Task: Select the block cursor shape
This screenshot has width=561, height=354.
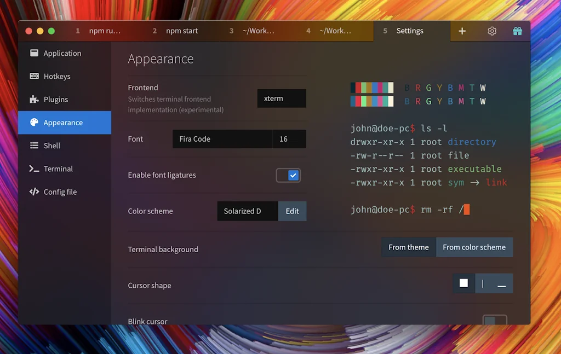Action: coord(464,283)
